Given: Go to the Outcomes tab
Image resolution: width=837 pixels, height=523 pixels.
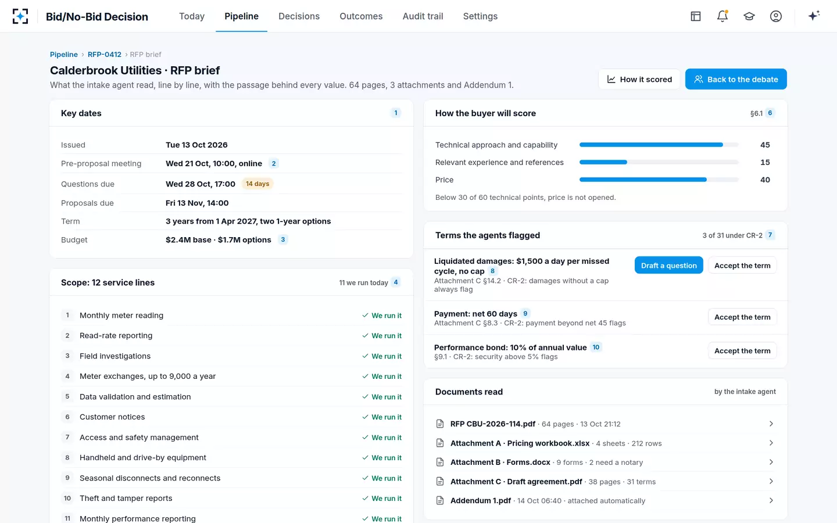Looking at the screenshot, I should click(x=361, y=16).
